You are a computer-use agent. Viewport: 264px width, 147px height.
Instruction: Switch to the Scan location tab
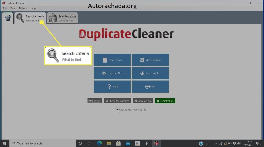pyautogui.click(x=62, y=18)
